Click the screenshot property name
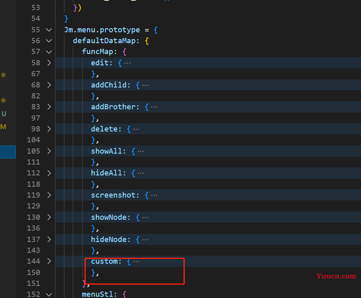Screen dimensions: 361x298 113,195
